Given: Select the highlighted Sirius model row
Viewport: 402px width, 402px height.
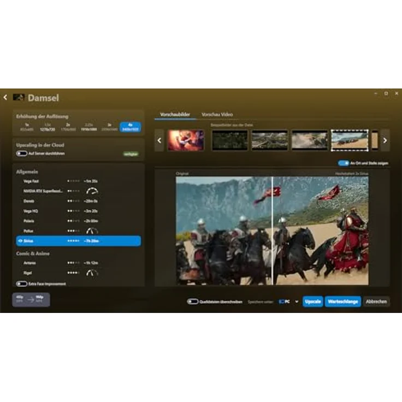Looking at the screenshot, I should [78, 241].
